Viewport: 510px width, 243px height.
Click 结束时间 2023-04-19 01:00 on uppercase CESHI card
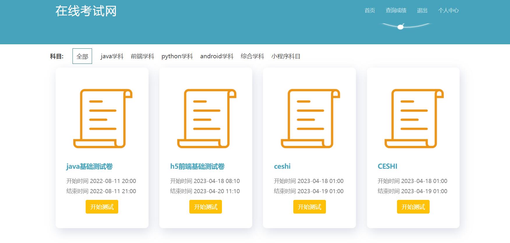[412, 191]
